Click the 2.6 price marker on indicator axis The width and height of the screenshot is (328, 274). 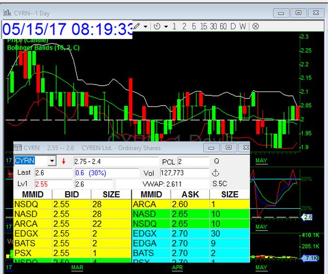308,218
